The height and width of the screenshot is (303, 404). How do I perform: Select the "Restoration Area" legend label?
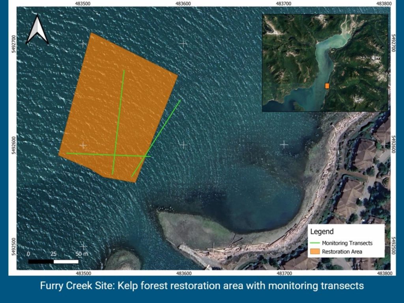(342, 251)
